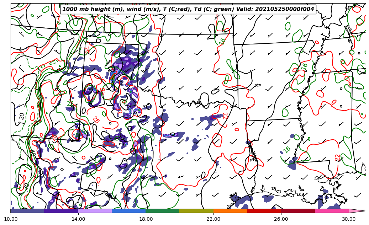The width and height of the screenshot is (369, 225).
Task: Click the 14.00 colorbar tick label
Action: [78, 219]
